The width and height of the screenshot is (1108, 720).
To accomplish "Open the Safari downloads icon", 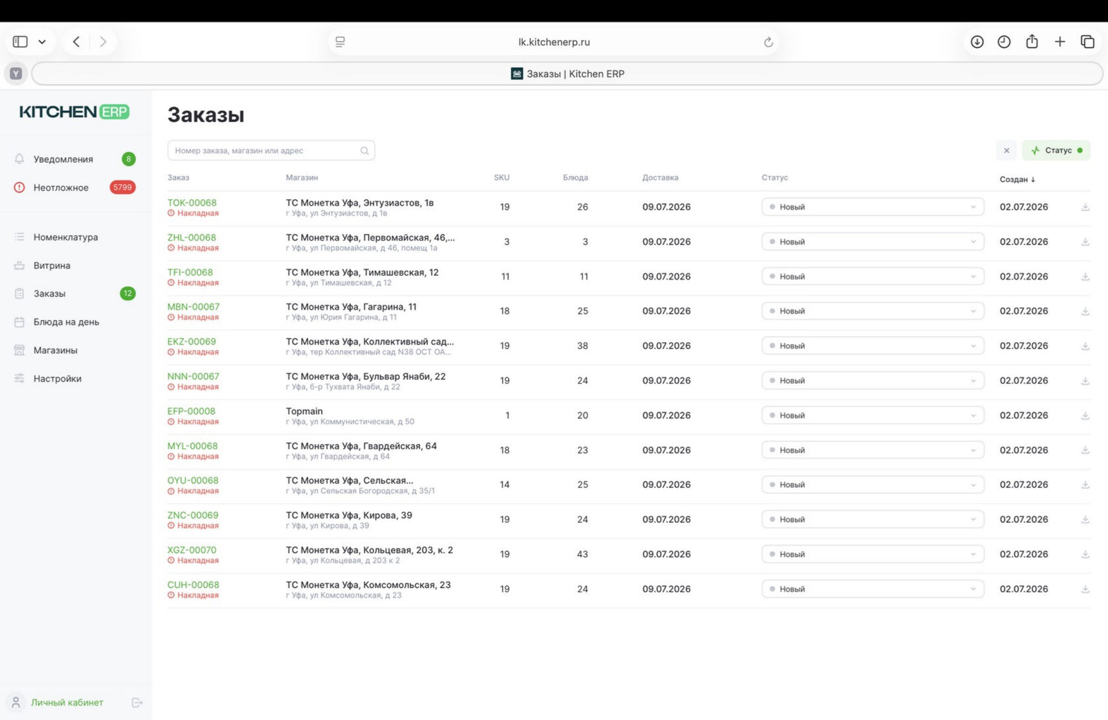I will (977, 42).
